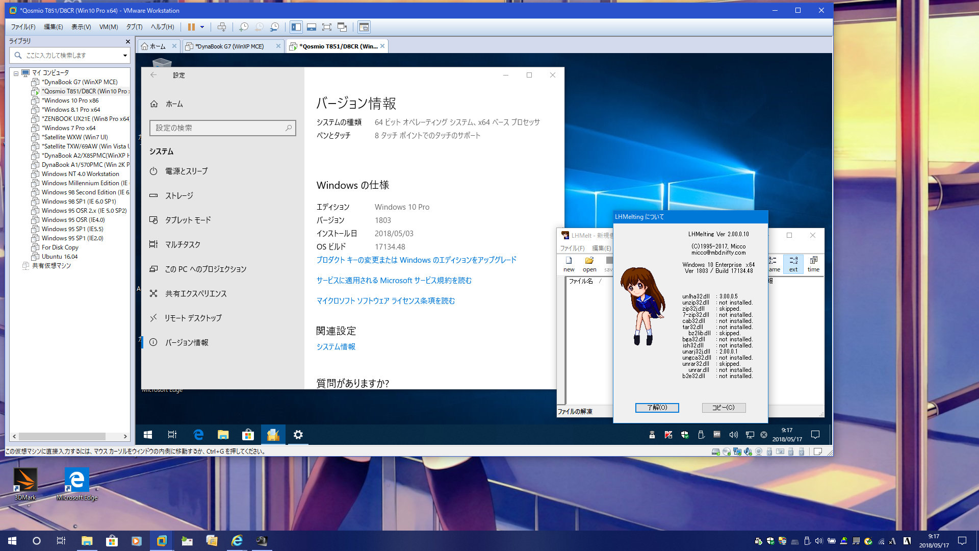This screenshot has height=551, width=979.
Task: Open the 編集(E) menu in VMware
Action: point(54,27)
